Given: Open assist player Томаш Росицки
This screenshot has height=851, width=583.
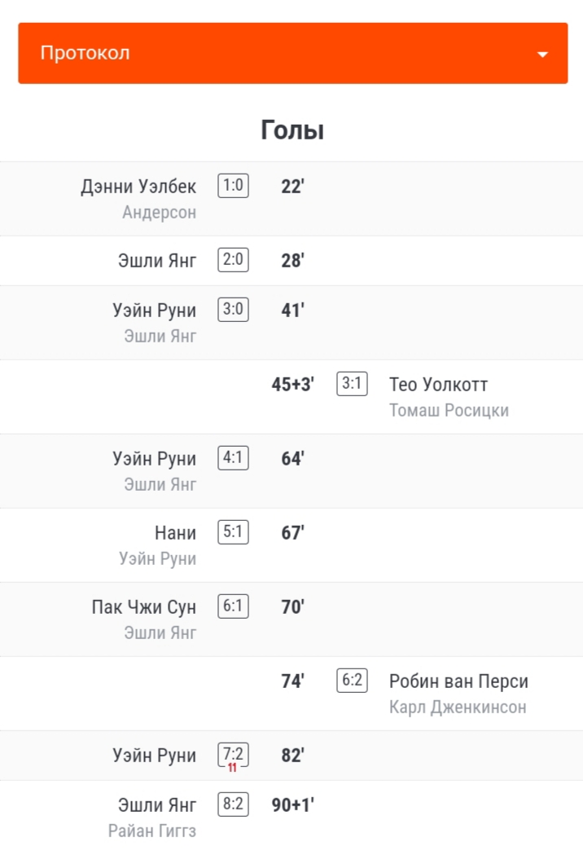Looking at the screenshot, I should [449, 410].
